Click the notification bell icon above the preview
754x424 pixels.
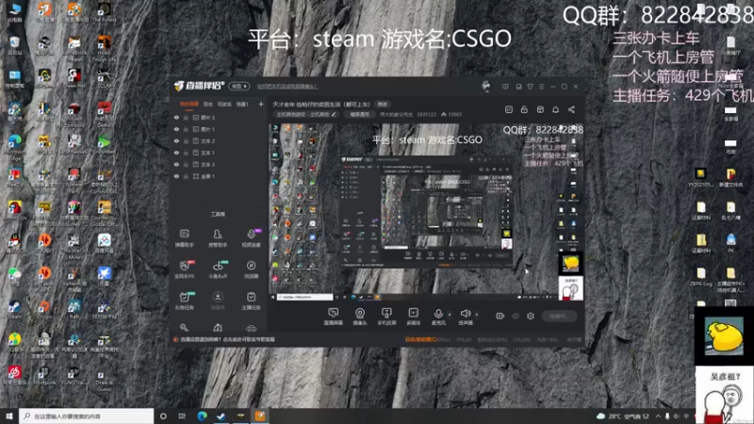click(x=555, y=109)
